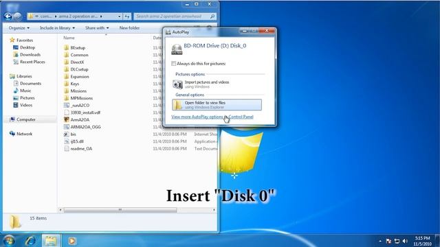Open View more AutoPlay options link
The height and width of the screenshot is (247, 440).
coord(212,117)
